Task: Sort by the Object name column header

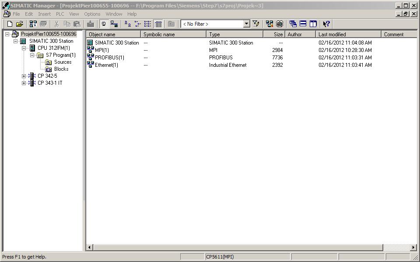Action: tap(113, 34)
